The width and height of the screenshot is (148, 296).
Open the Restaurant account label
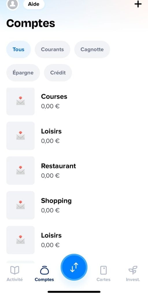pos(58,166)
